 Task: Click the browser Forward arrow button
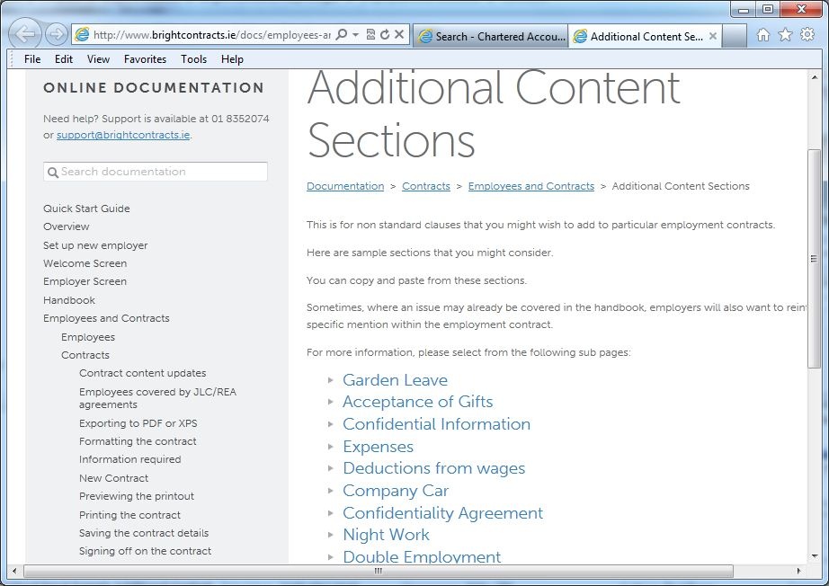pos(56,35)
